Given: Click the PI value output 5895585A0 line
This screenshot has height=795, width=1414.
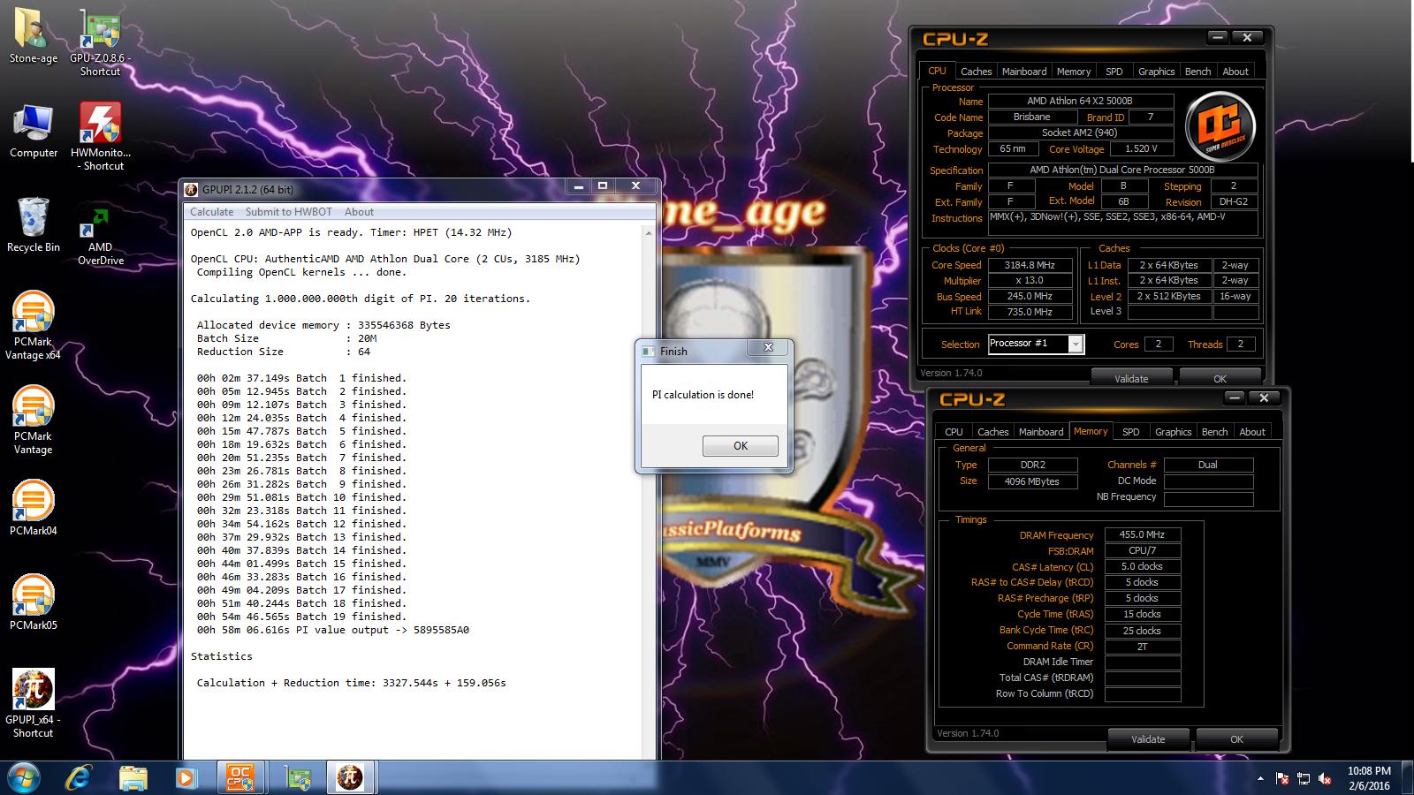Looking at the screenshot, I should coord(332,630).
